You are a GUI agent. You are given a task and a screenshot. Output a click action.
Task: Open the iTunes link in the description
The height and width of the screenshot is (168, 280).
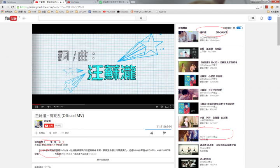click(92, 154)
